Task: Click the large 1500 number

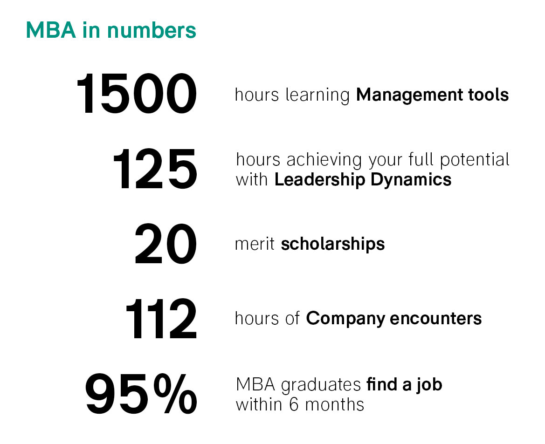Action: click(137, 94)
